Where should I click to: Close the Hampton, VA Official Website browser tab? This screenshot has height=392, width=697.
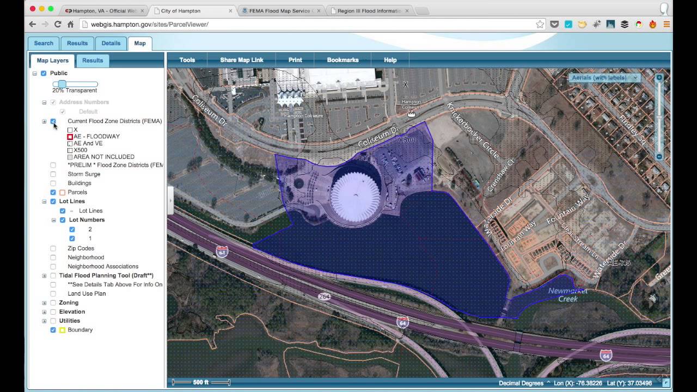141,11
